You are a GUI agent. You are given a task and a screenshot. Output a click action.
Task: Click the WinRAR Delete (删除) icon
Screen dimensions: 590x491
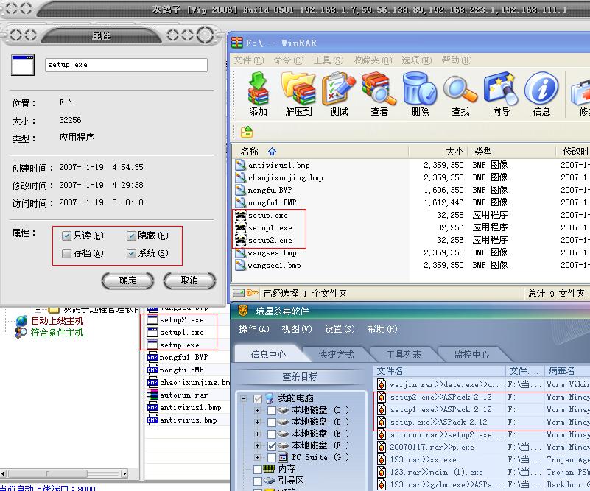(420, 90)
